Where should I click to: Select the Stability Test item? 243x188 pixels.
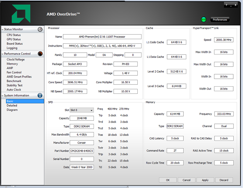[15, 85]
